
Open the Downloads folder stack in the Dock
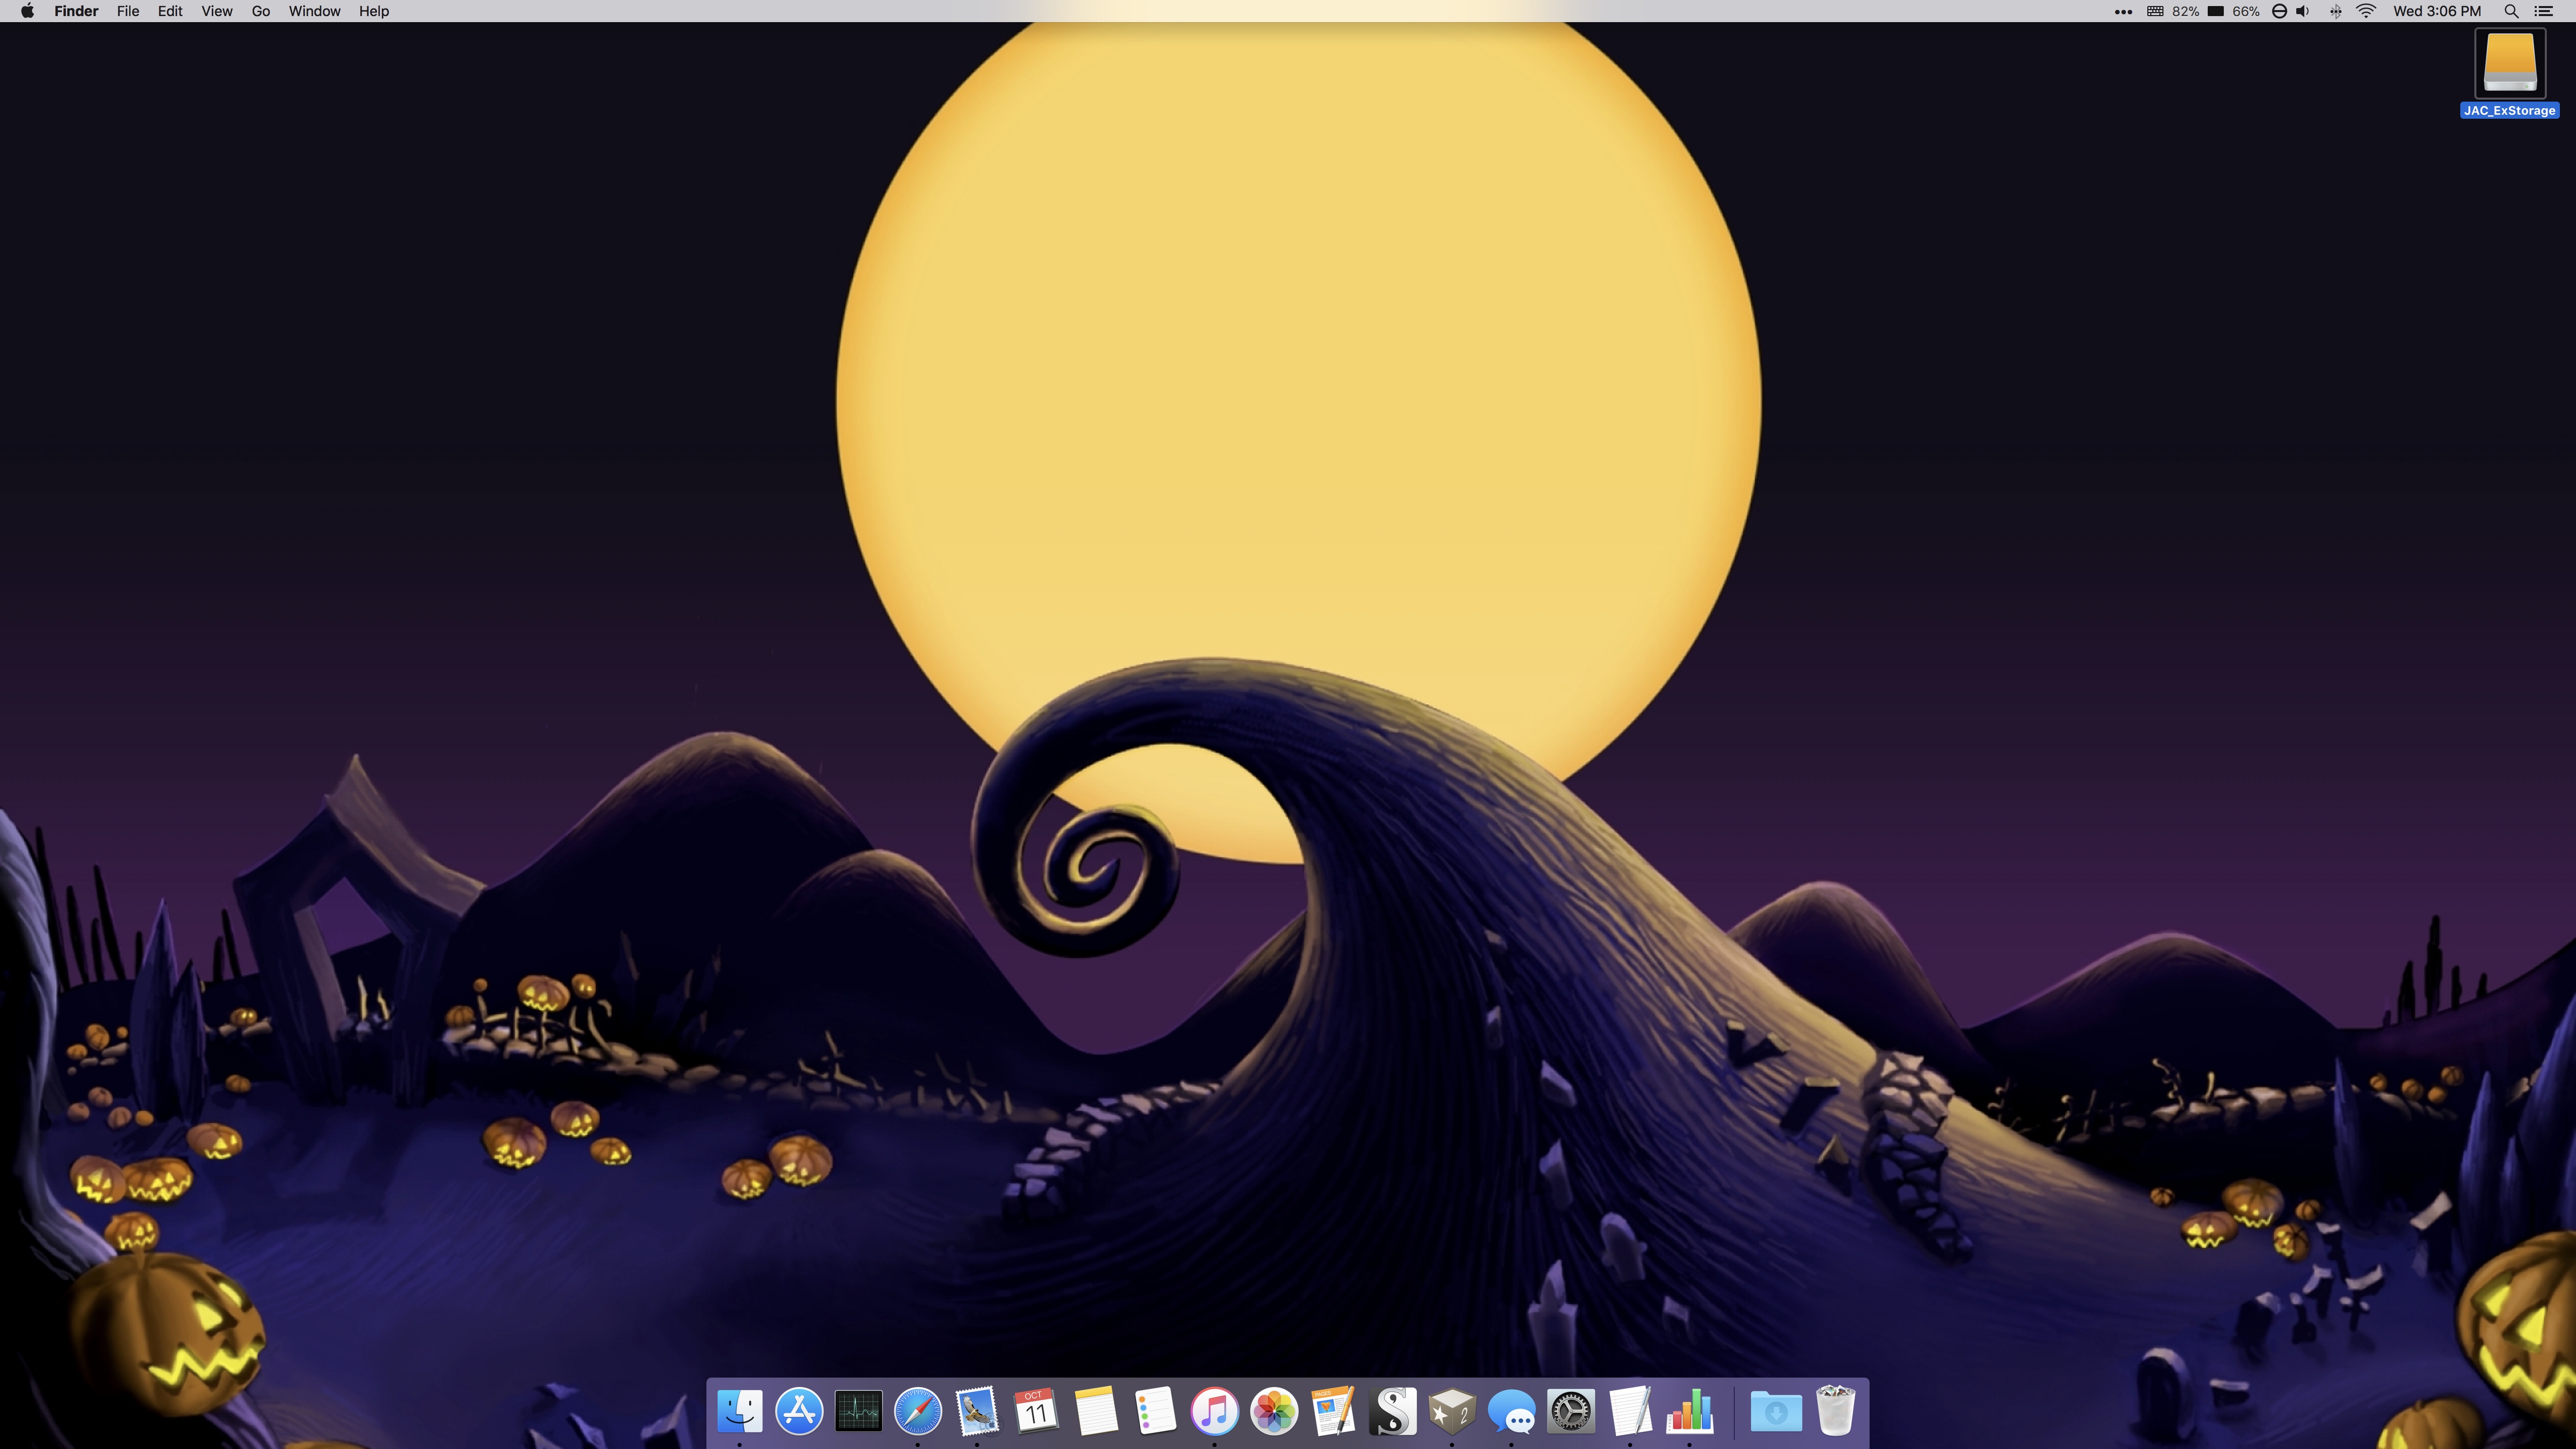(1776, 1411)
